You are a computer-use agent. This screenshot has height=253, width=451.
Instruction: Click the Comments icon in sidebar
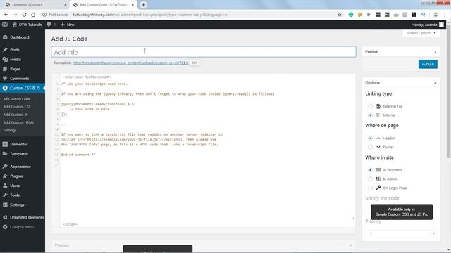(x=5, y=78)
